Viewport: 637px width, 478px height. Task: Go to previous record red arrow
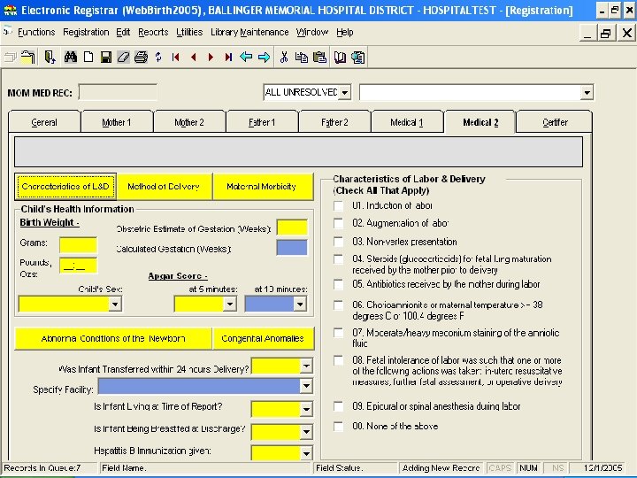point(194,58)
